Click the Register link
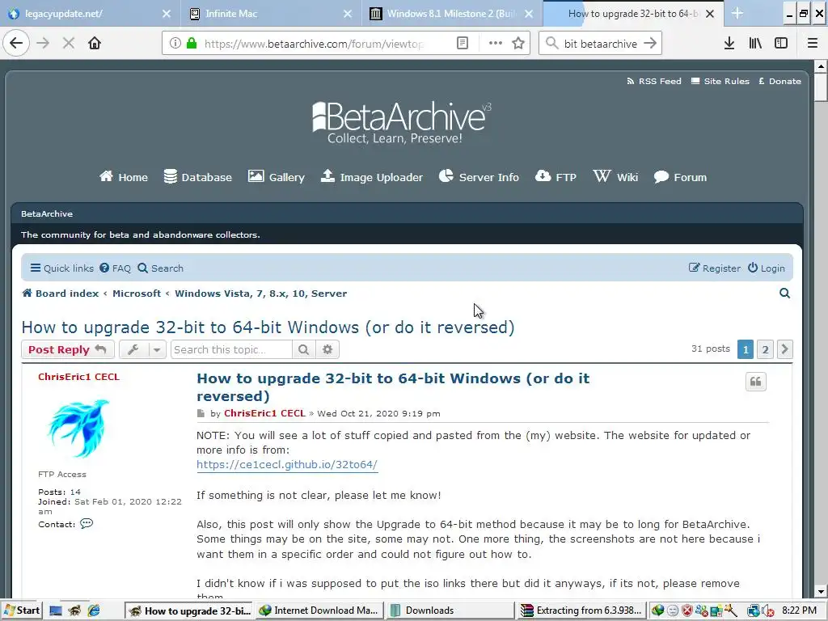 pos(715,268)
